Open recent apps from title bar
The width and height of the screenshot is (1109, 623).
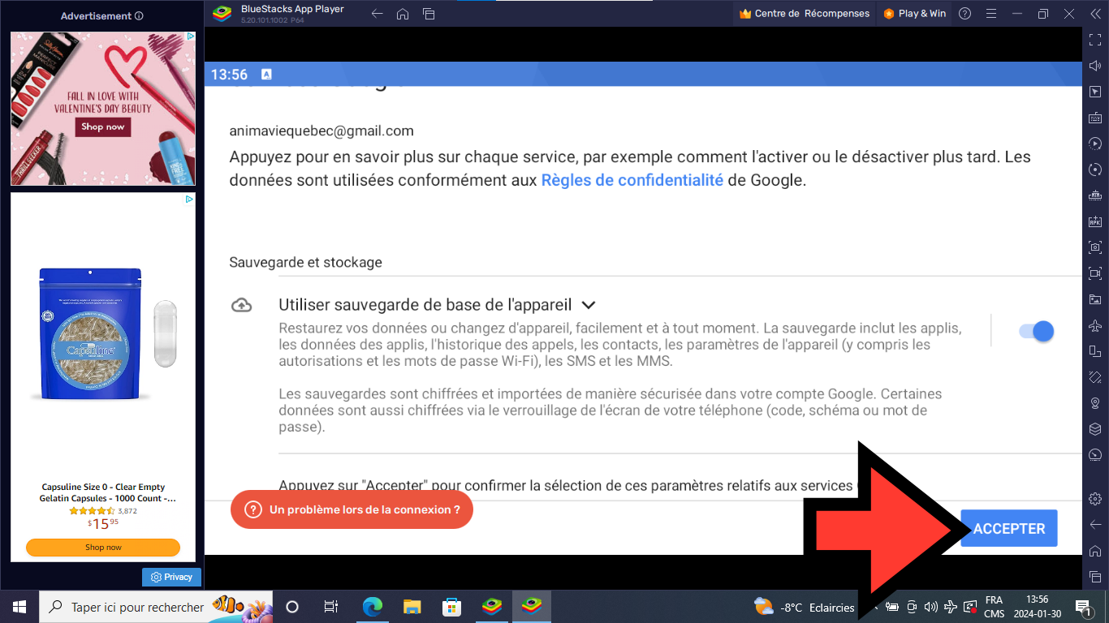pos(429,14)
